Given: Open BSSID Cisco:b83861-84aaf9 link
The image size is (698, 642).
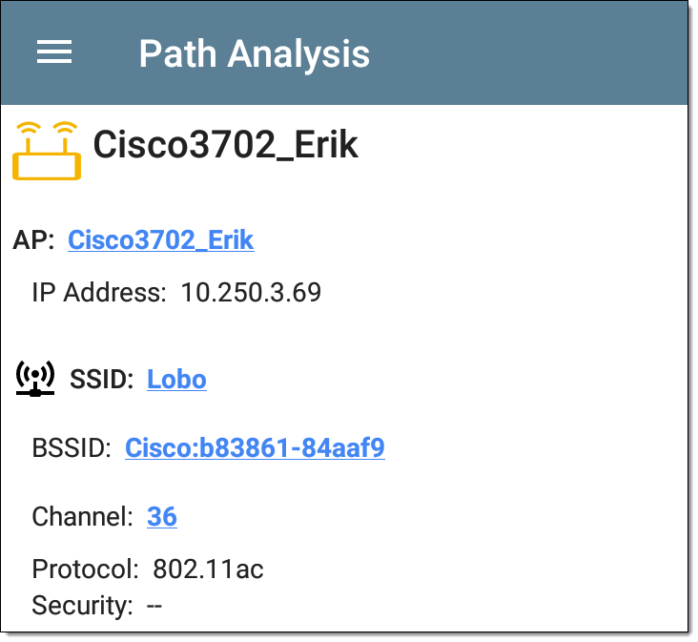Looking at the screenshot, I should point(255,447).
